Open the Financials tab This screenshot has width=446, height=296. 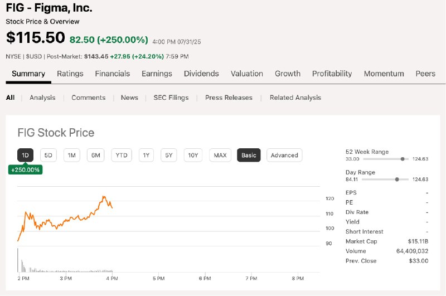113,74
